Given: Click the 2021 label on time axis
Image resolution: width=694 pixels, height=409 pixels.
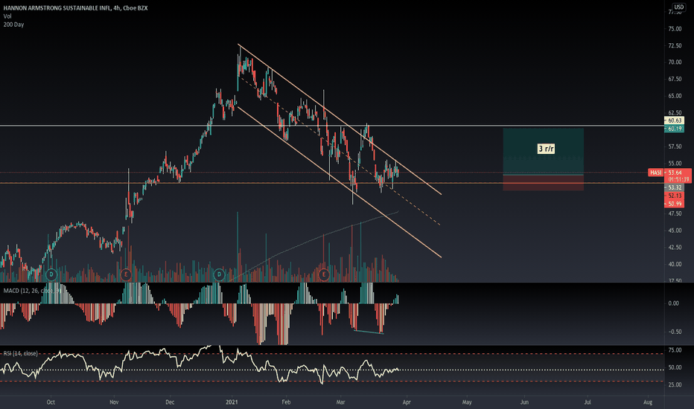Looking at the screenshot, I should [232, 402].
